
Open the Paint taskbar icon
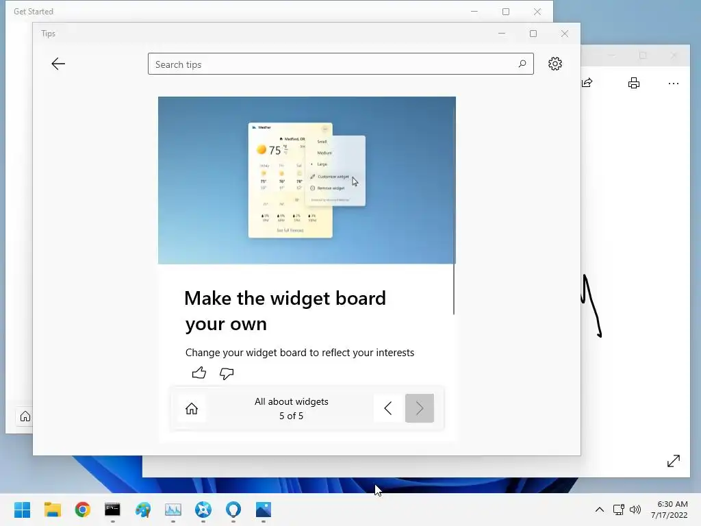[143, 510]
